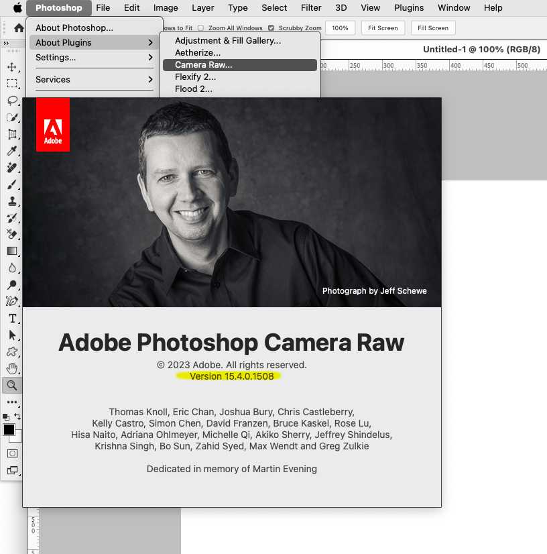
Task: Select Untitled-1 document tab
Action: coord(481,49)
